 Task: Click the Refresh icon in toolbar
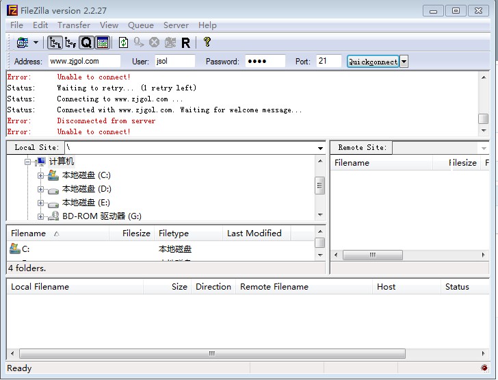(x=123, y=42)
